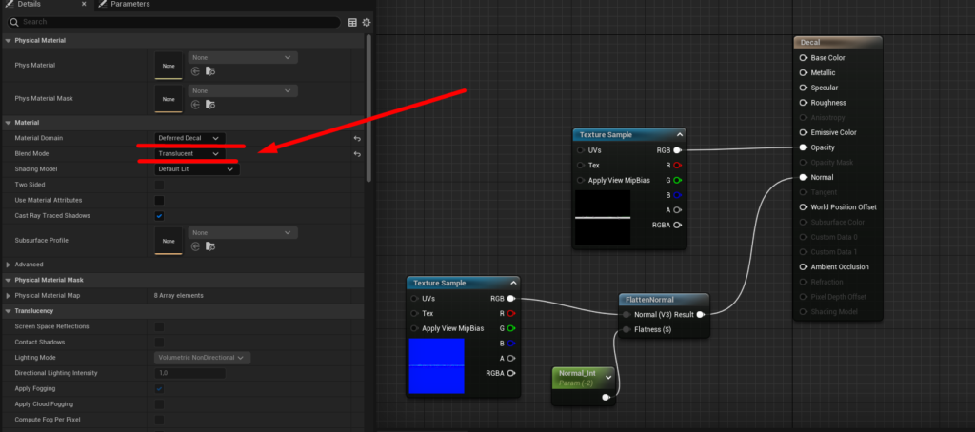Enable Contact Shadows checkbox
Image resolution: width=975 pixels, height=432 pixels.
[159, 342]
